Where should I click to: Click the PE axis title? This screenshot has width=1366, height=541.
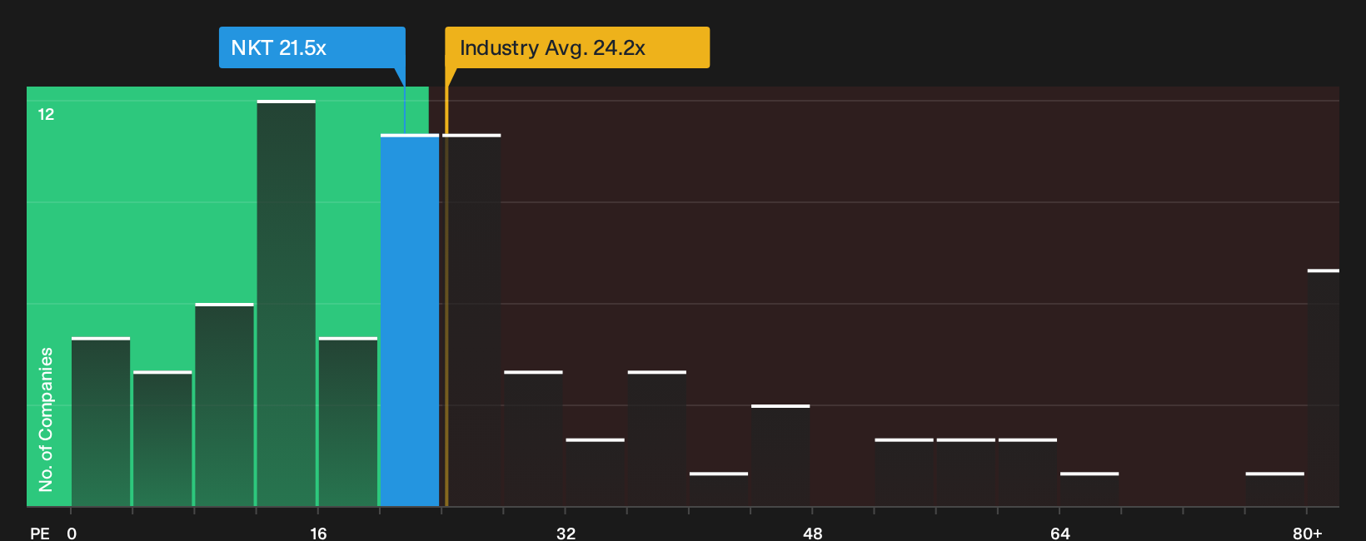(x=40, y=533)
